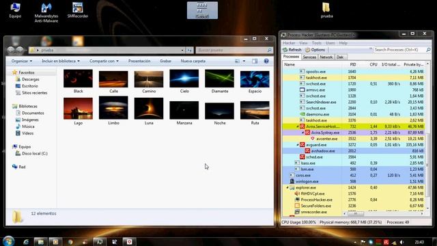
Task: Switch to the Disk tab
Action: click(x=340, y=57)
